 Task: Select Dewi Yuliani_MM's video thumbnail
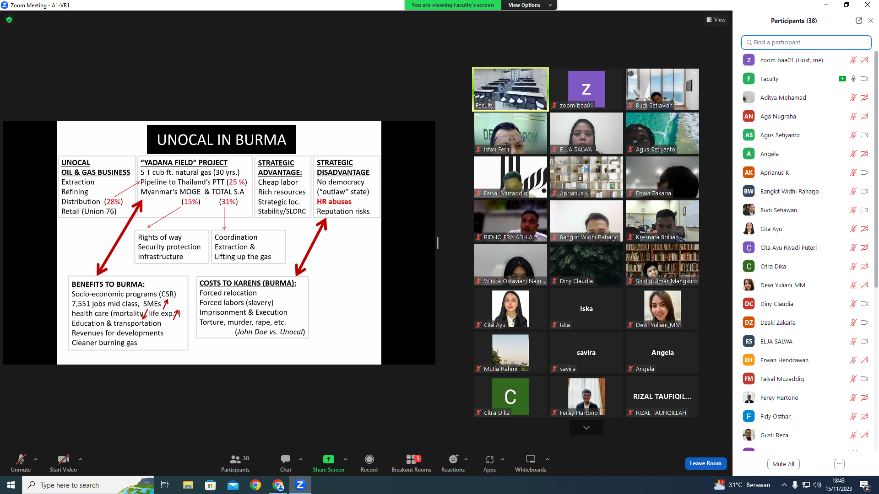(x=662, y=309)
